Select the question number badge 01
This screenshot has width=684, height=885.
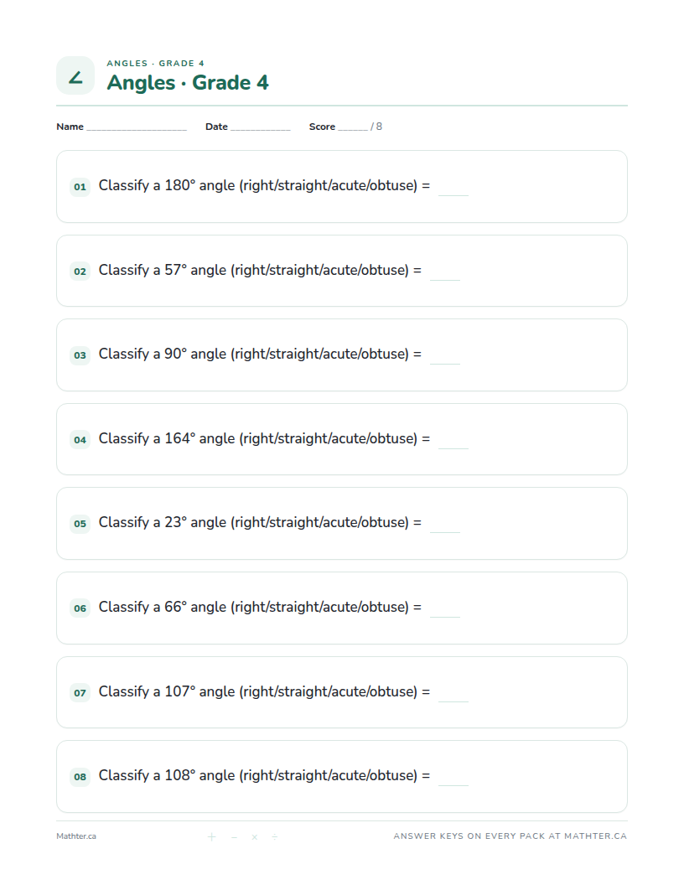coord(80,187)
